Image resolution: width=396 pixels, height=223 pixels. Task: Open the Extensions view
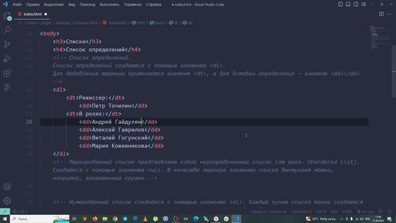(x=7, y=73)
